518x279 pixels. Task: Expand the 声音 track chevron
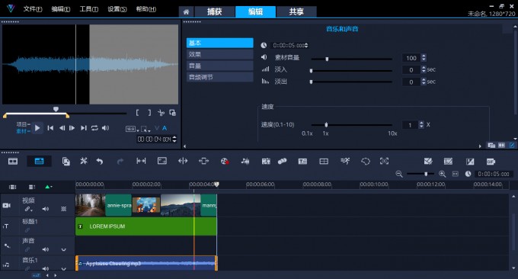[x=63, y=249]
